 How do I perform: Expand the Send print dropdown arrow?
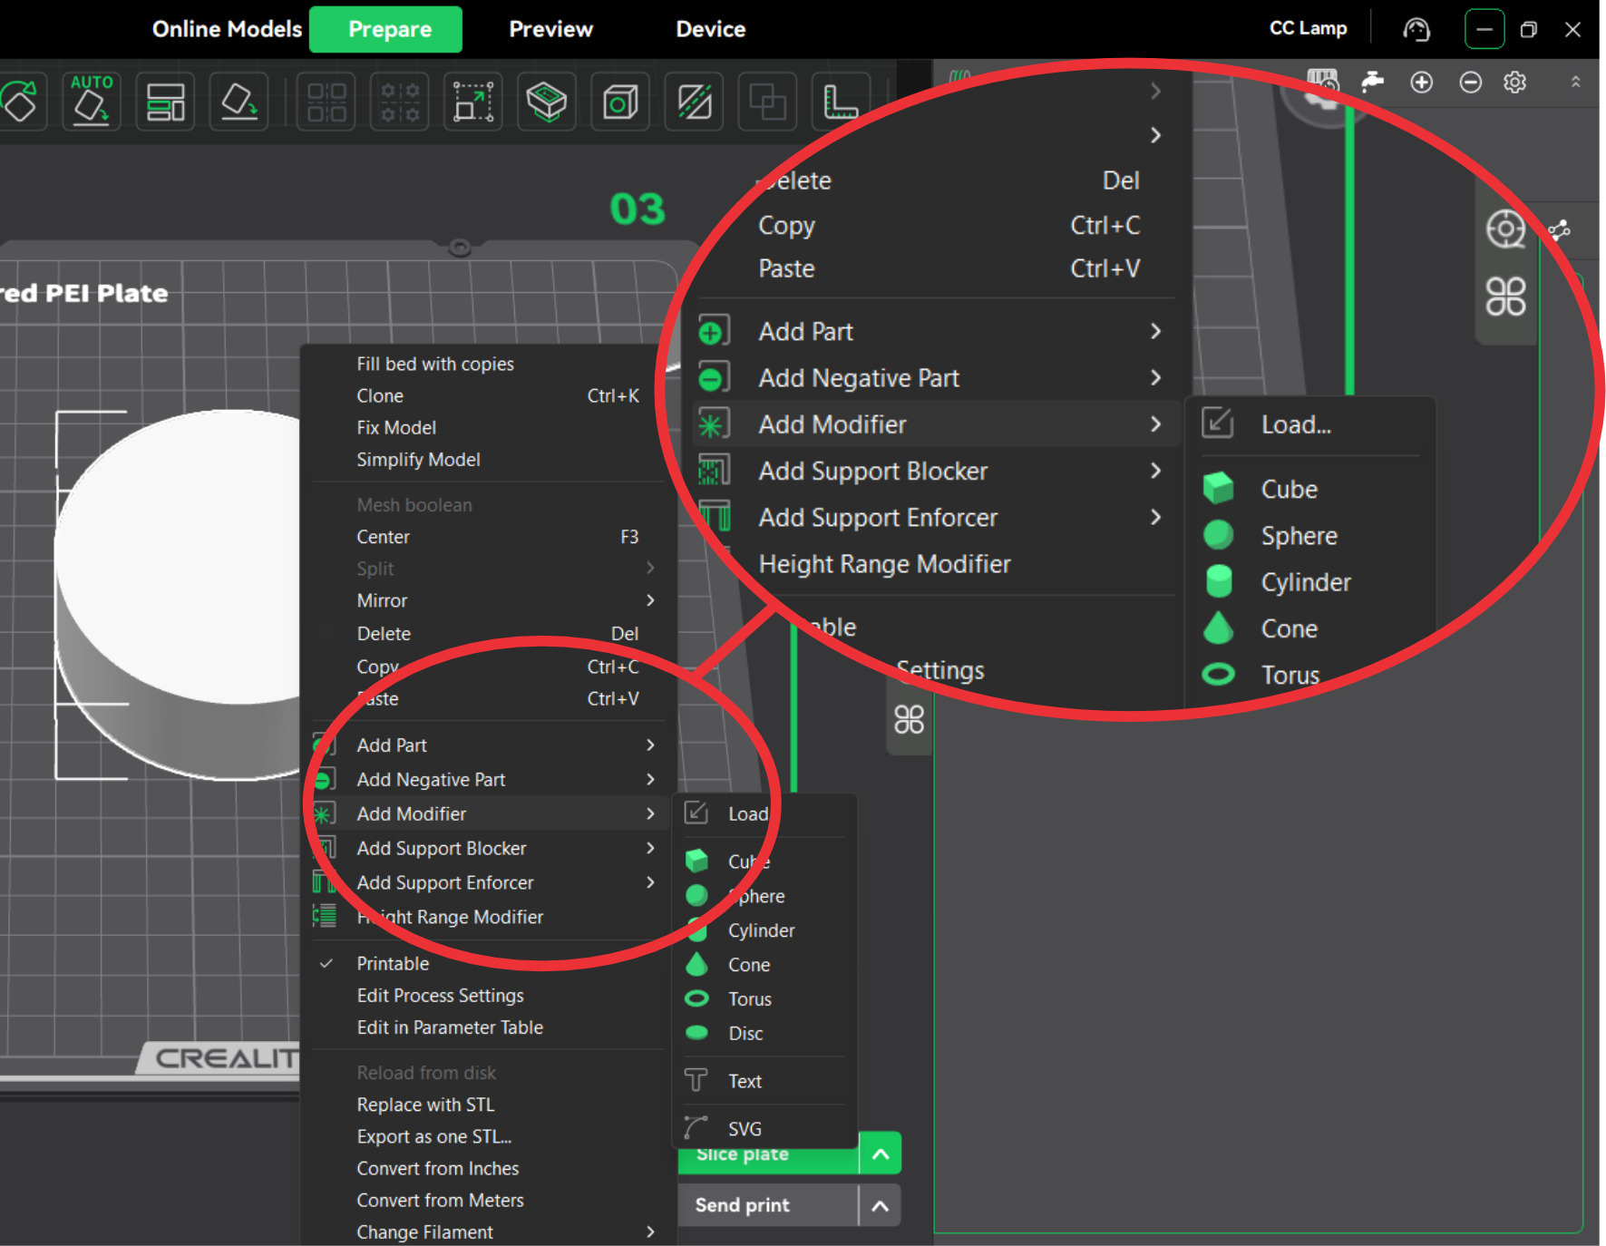(x=880, y=1205)
